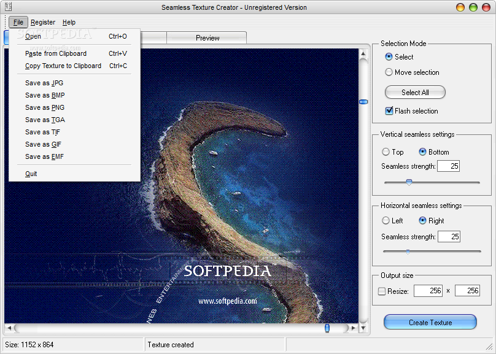Choose Save as EMF

point(76,157)
